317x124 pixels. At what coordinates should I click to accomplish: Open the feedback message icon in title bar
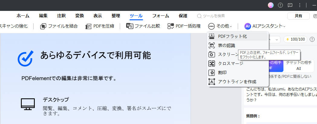(x=290, y=5)
